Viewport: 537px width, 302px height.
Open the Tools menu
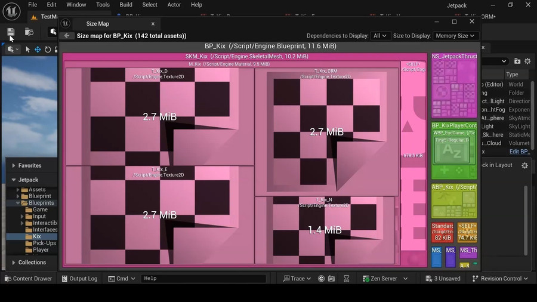tap(103, 5)
